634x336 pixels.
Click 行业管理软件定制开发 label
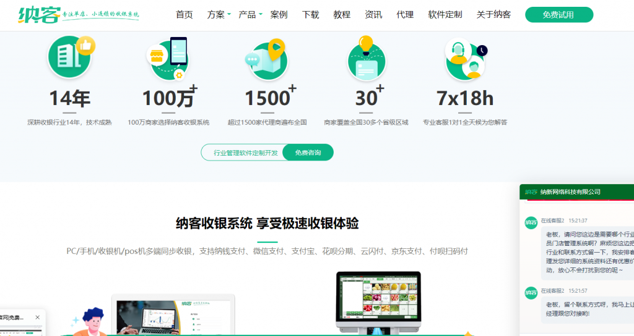pos(246,153)
